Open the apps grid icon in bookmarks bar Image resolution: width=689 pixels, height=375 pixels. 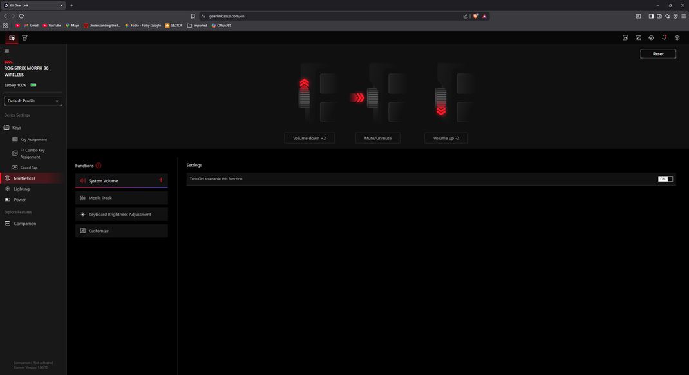coord(5,26)
